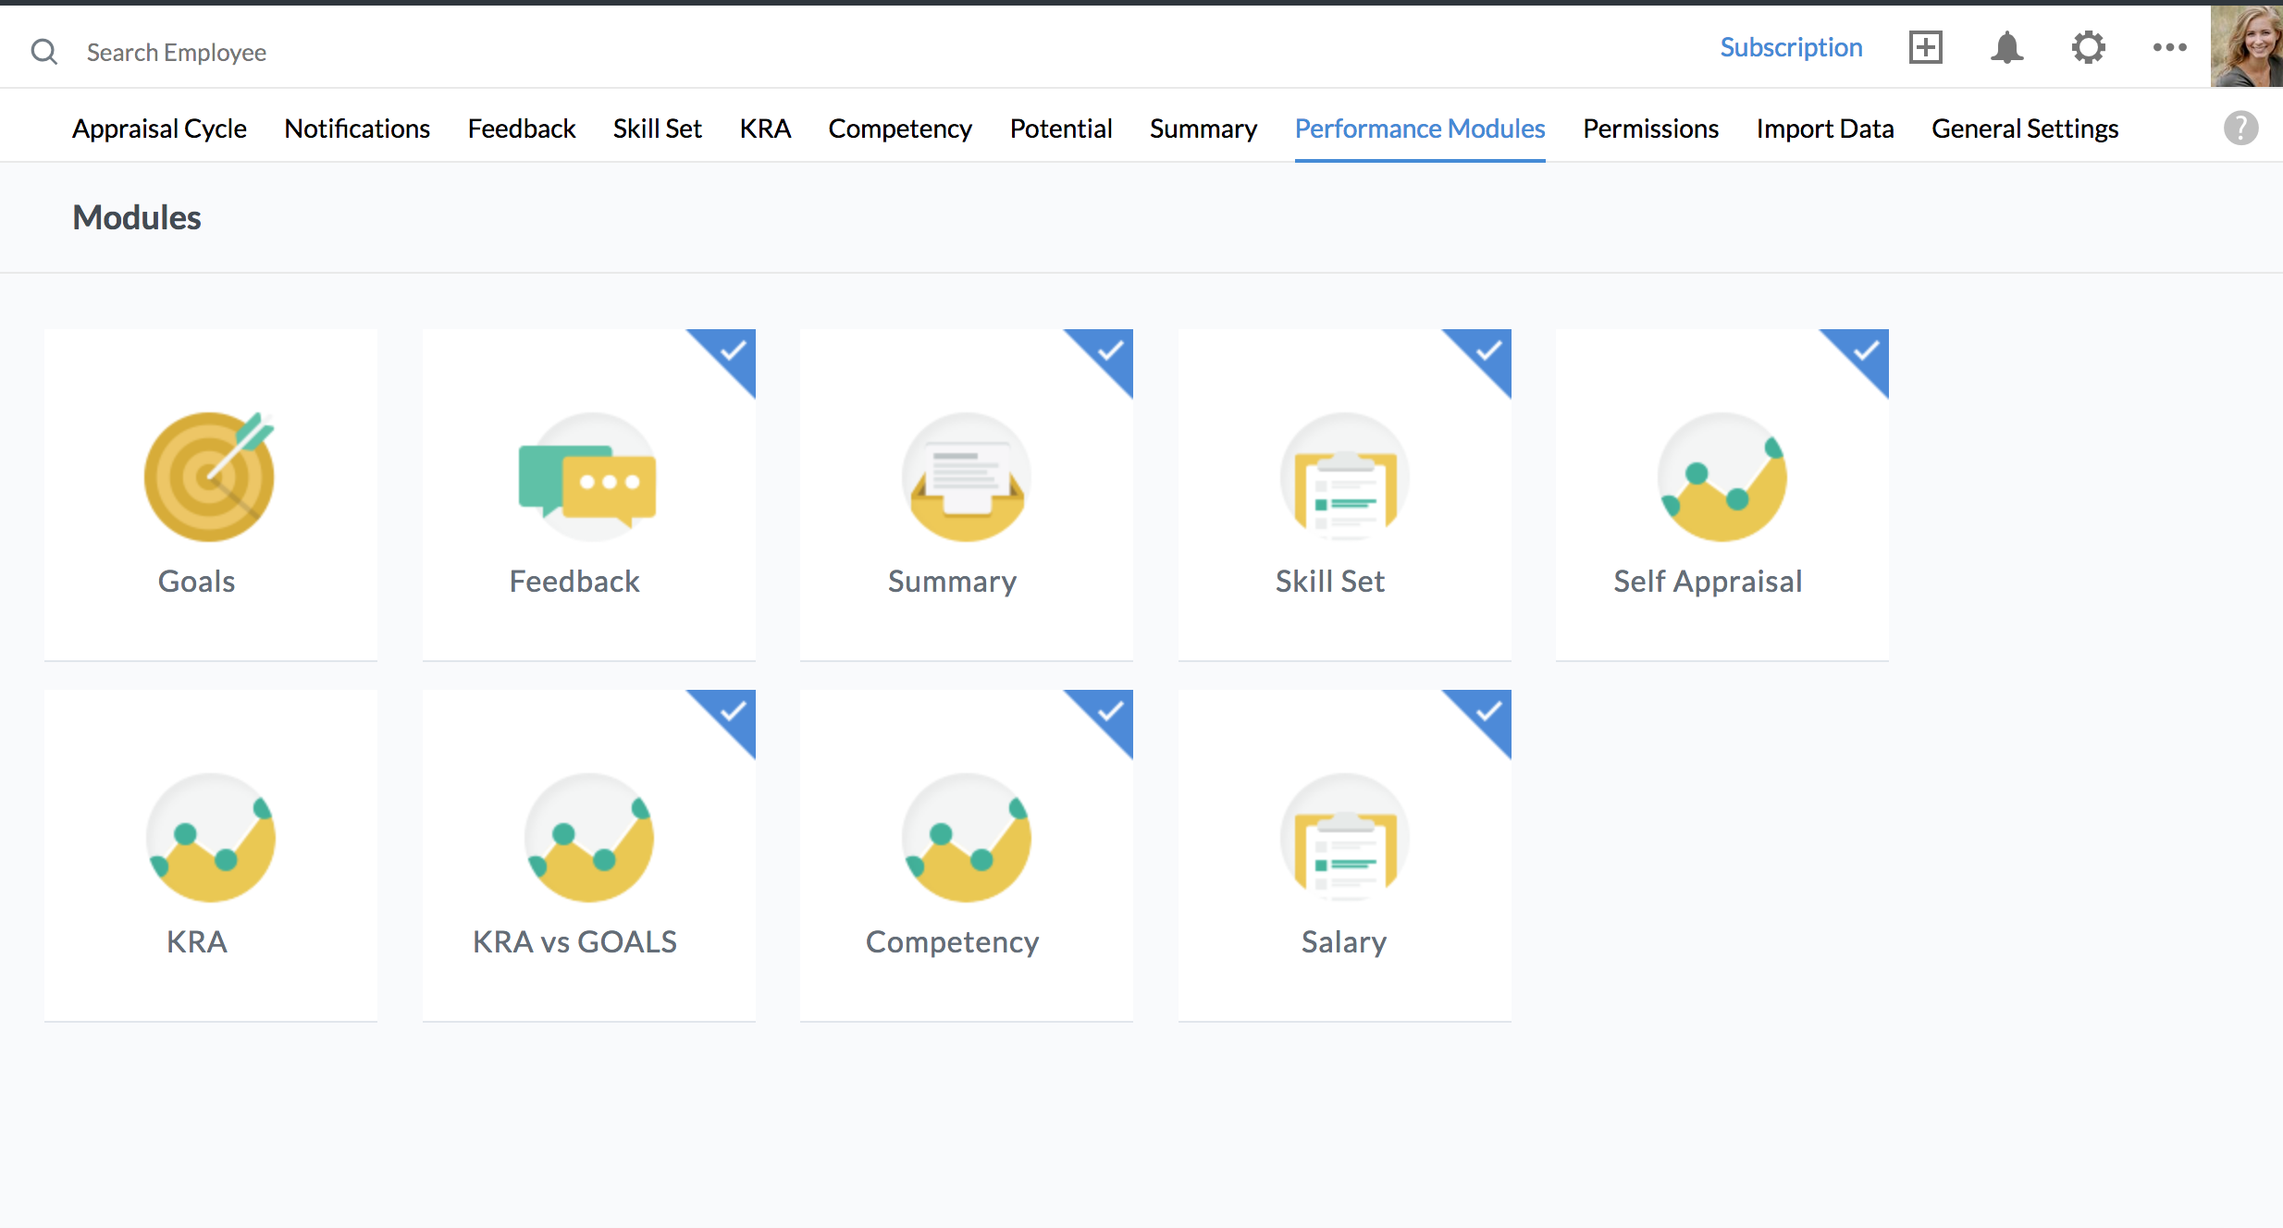Open the user profile avatar menu
This screenshot has width=2283, height=1228.
pos(2246,46)
